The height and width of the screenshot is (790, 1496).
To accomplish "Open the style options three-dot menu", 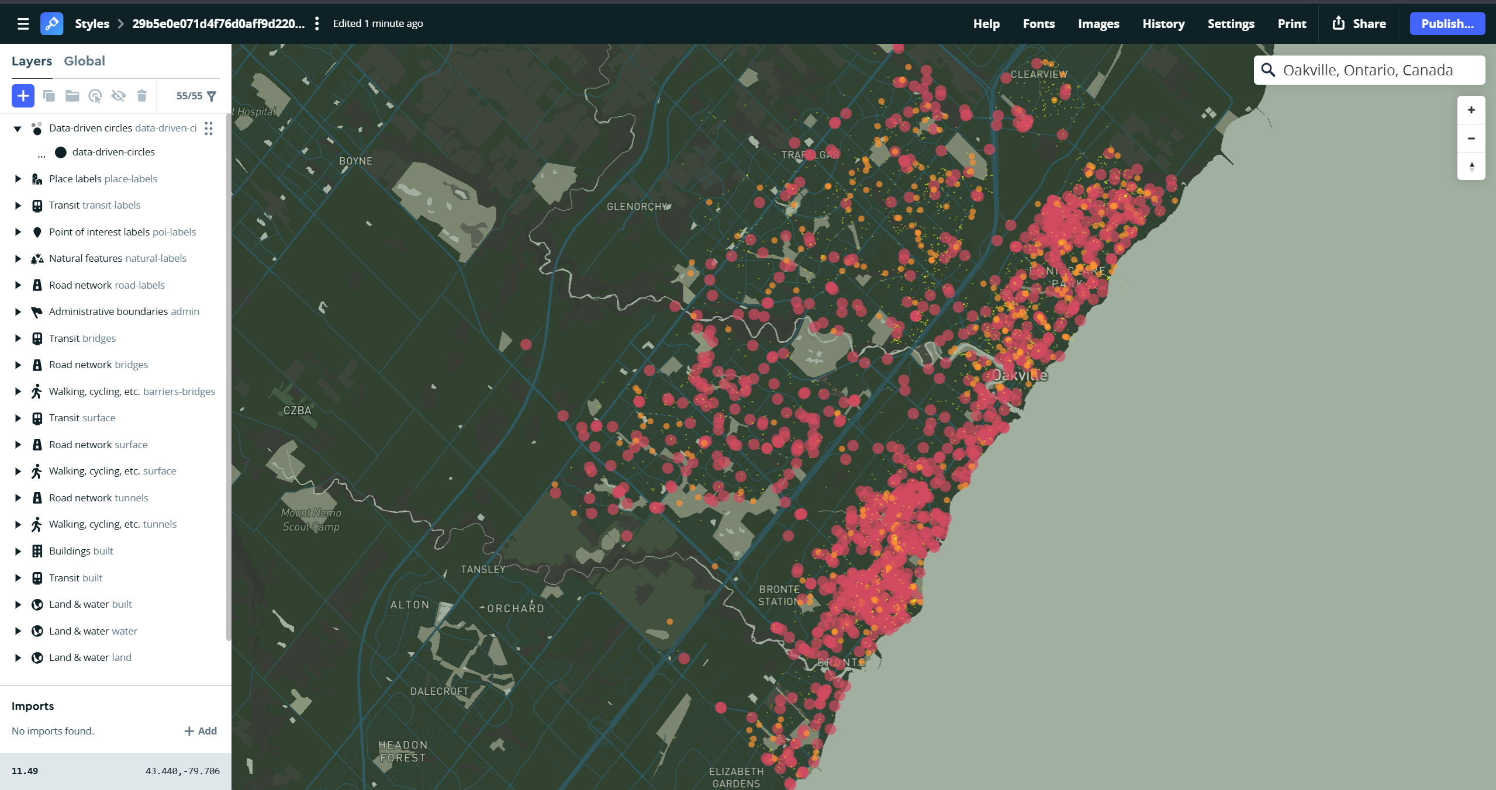I will [317, 24].
